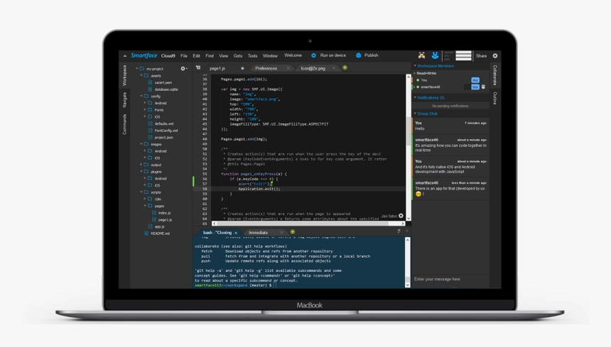Switch to the Immediate tab

tap(259, 233)
